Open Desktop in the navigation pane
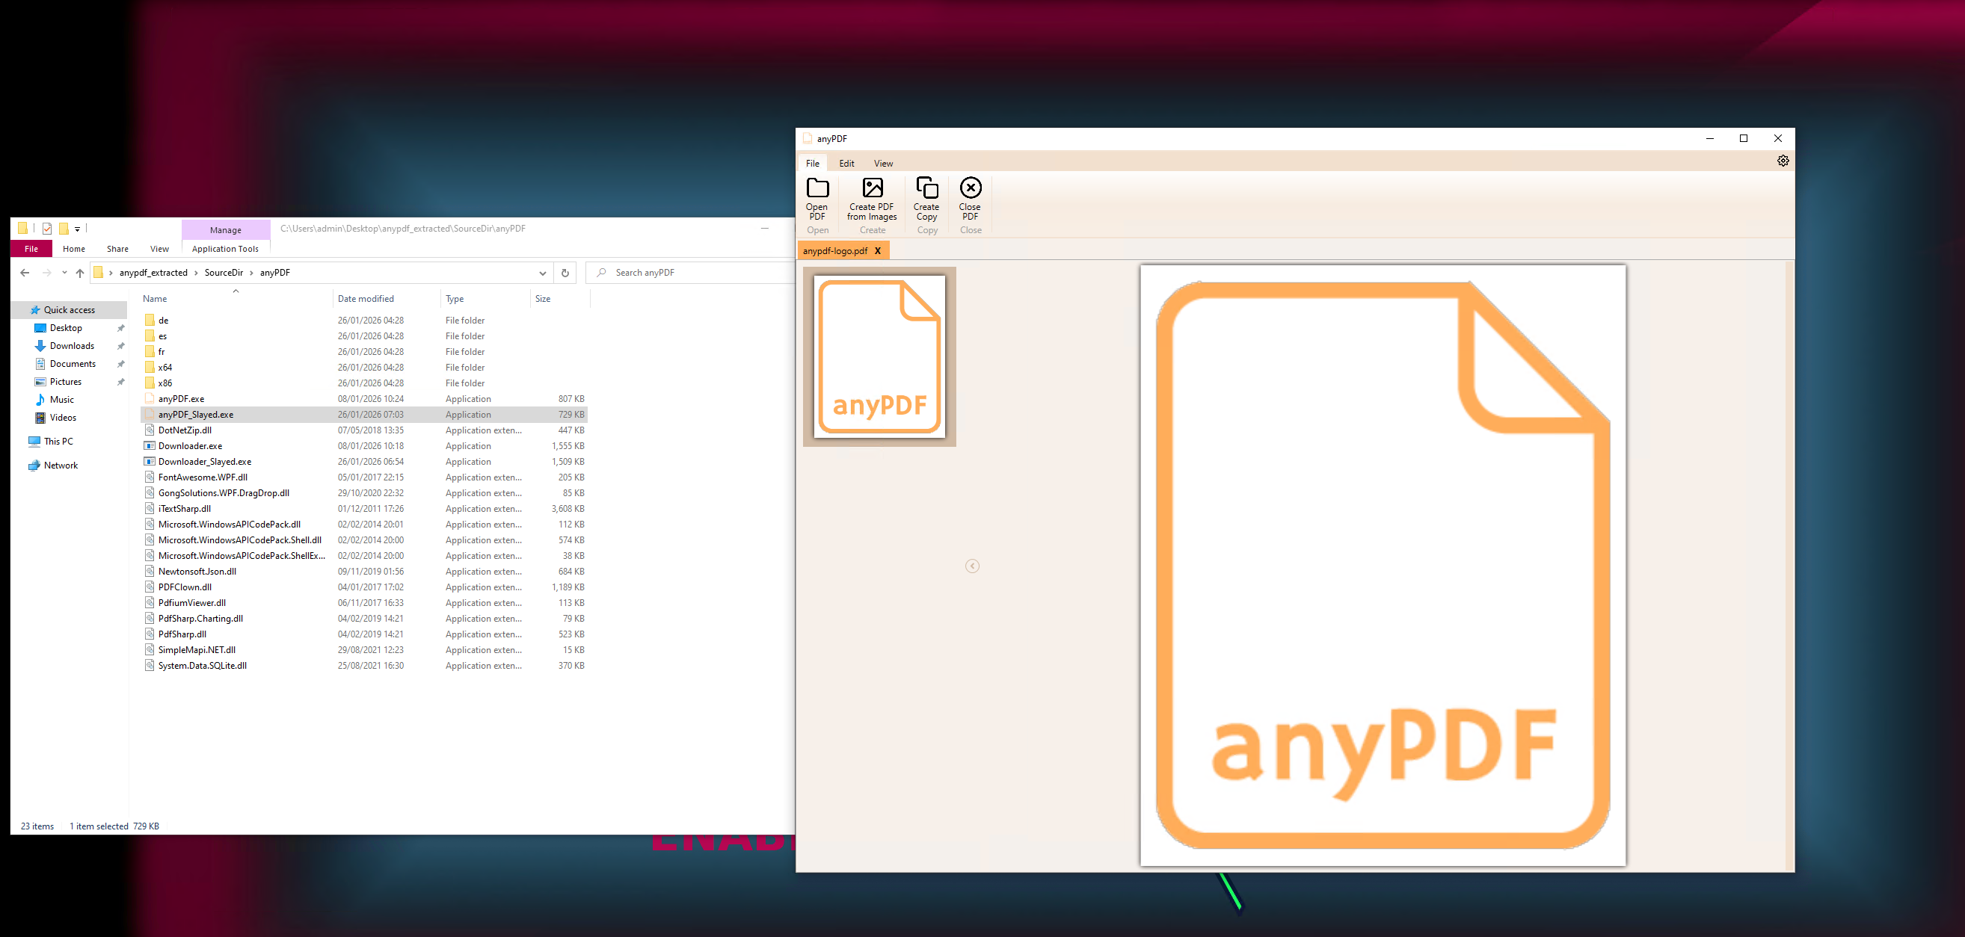 pyautogui.click(x=66, y=328)
